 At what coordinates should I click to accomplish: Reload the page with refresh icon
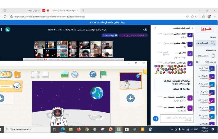tap(5, 17)
